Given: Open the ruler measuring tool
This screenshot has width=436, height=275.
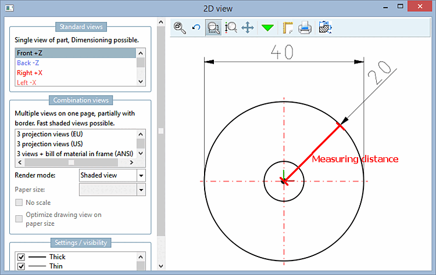Looking at the screenshot, I should 287,28.
